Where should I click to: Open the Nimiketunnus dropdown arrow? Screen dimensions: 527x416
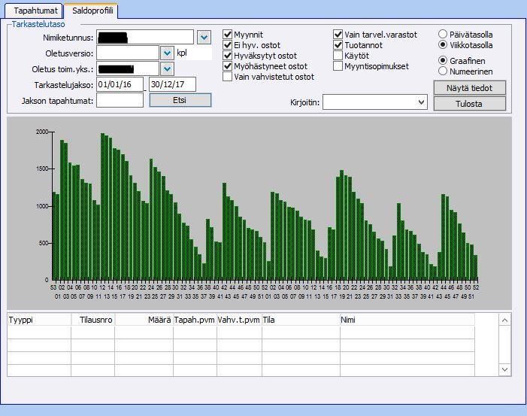204,38
